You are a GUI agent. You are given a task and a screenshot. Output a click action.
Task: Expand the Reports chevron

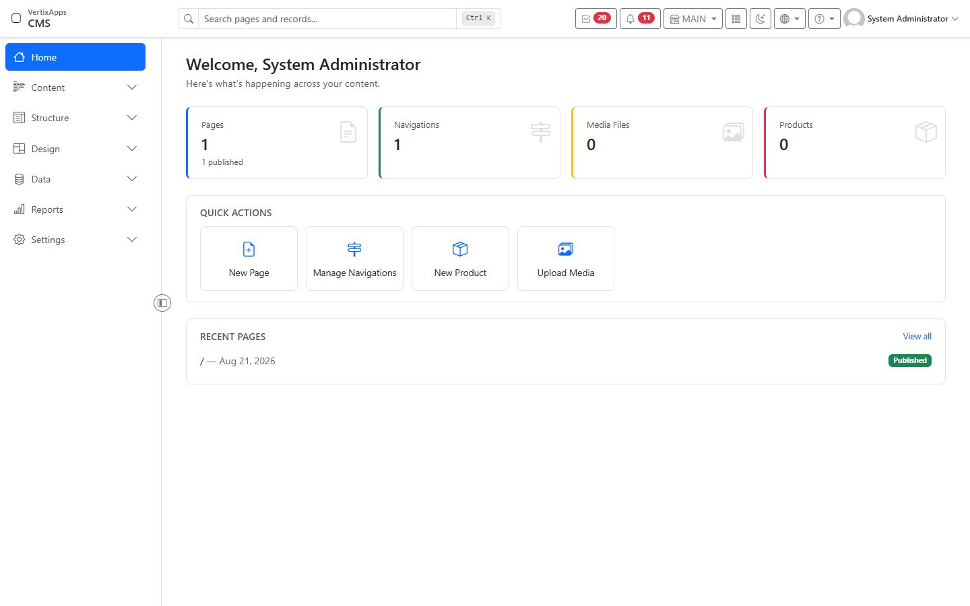click(132, 209)
